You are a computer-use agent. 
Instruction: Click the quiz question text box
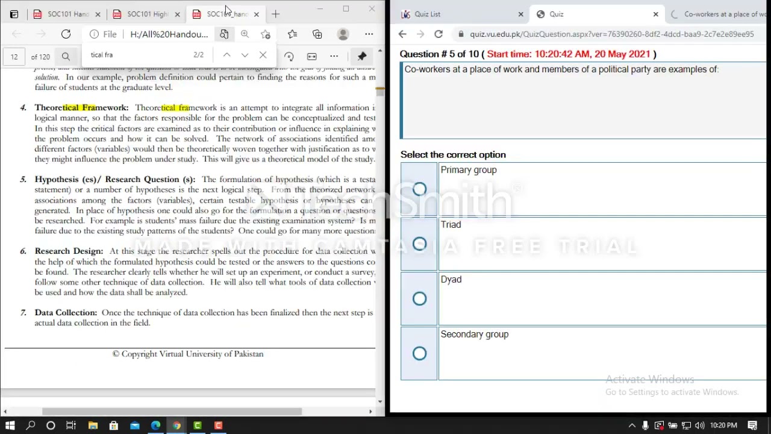(584, 101)
